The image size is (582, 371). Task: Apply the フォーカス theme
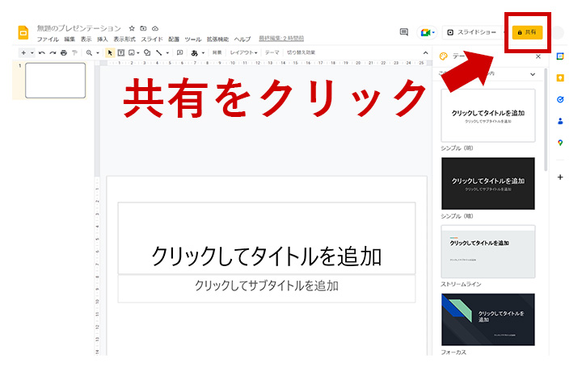488,319
